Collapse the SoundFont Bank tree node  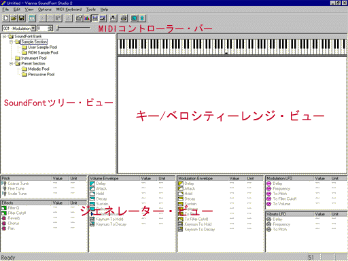tap(4, 36)
